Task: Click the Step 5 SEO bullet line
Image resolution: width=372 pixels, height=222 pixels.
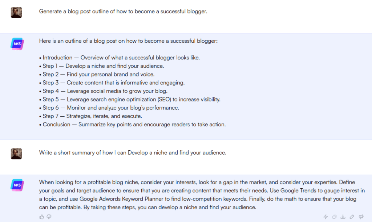Action: 130,99
